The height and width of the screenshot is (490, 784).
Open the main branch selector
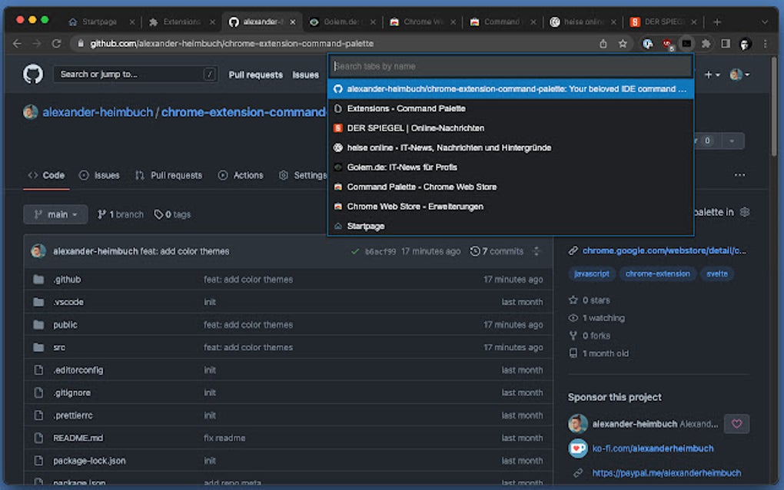55,214
